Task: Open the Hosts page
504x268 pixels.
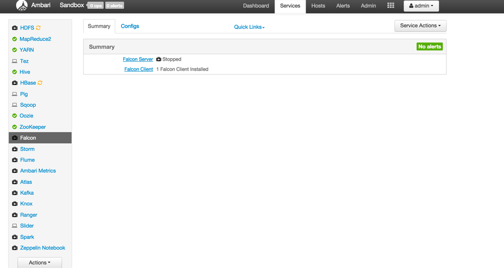Action: coord(318,6)
